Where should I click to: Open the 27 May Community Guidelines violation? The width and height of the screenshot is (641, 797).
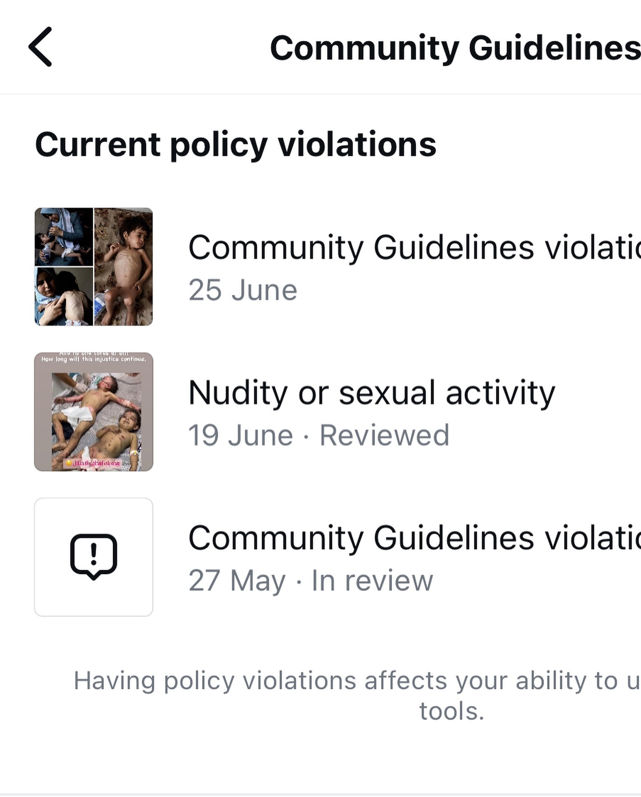click(414, 538)
